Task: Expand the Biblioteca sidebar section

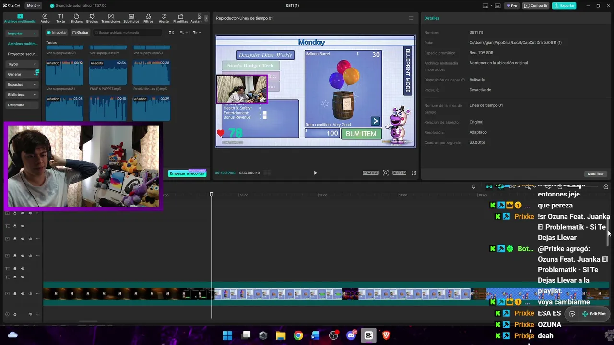Action: (22, 95)
